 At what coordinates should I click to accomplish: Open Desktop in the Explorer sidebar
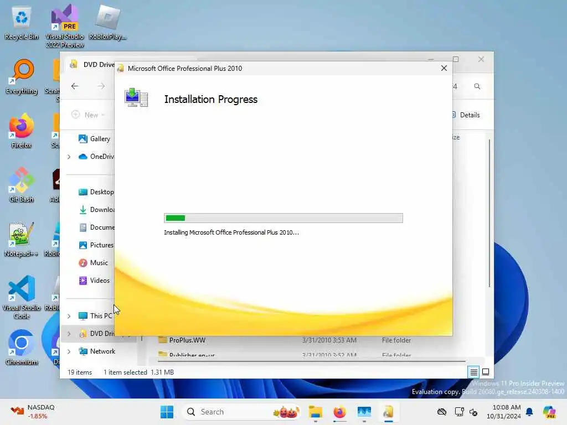[96, 192]
